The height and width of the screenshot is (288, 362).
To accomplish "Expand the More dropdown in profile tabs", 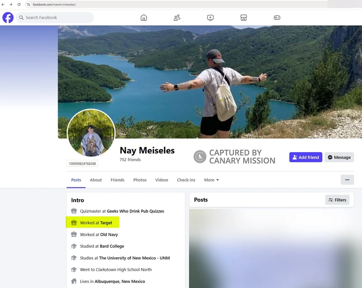I will pos(211,180).
